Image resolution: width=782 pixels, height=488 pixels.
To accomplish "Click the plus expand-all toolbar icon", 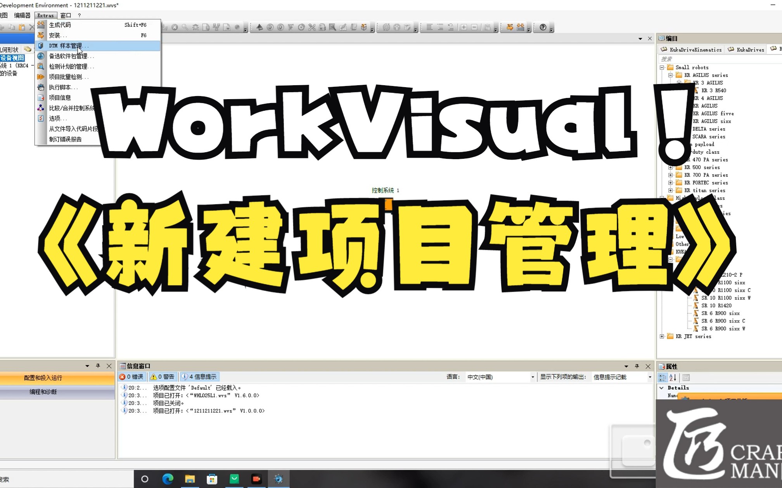I will (464, 27).
